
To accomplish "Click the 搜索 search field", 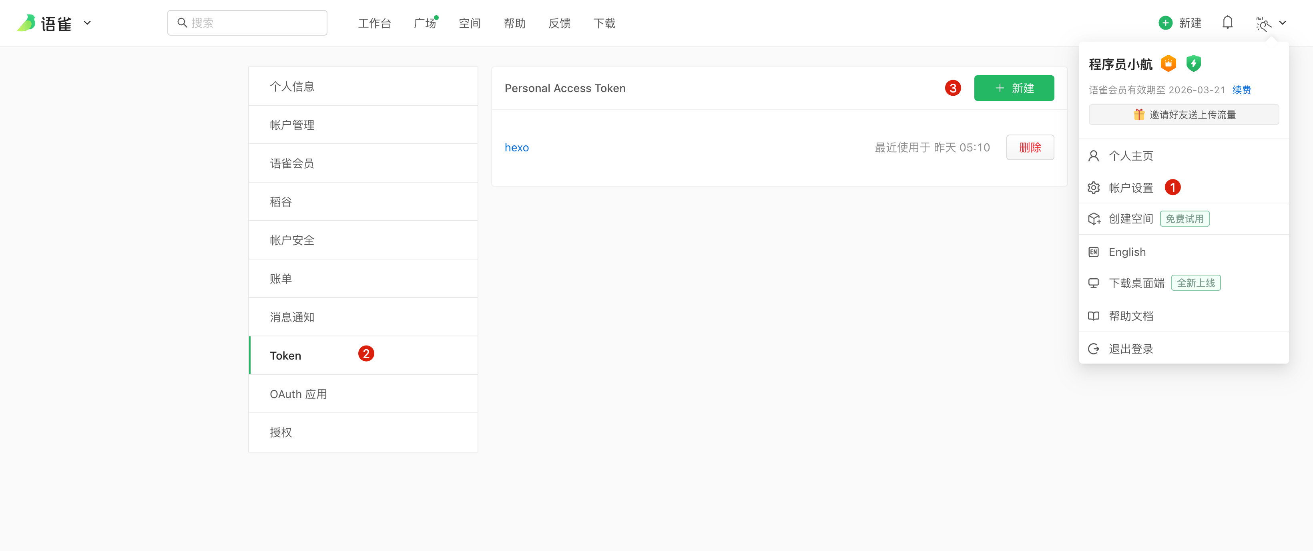I will point(247,23).
